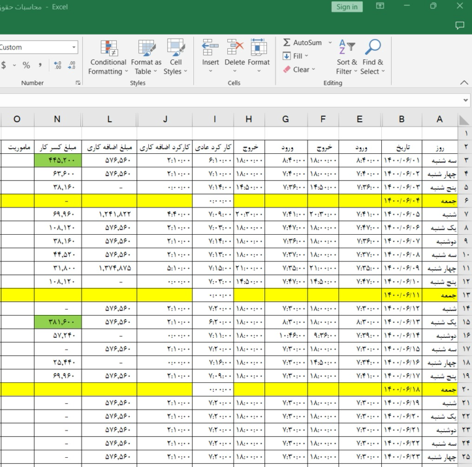Select column A header

point(439,119)
